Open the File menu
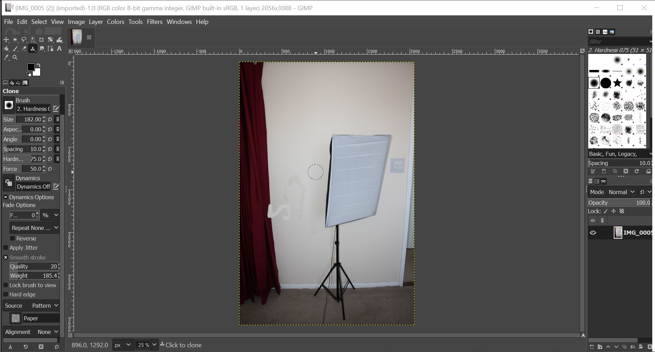Image resolution: width=655 pixels, height=352 pixels. pos(9,22)
